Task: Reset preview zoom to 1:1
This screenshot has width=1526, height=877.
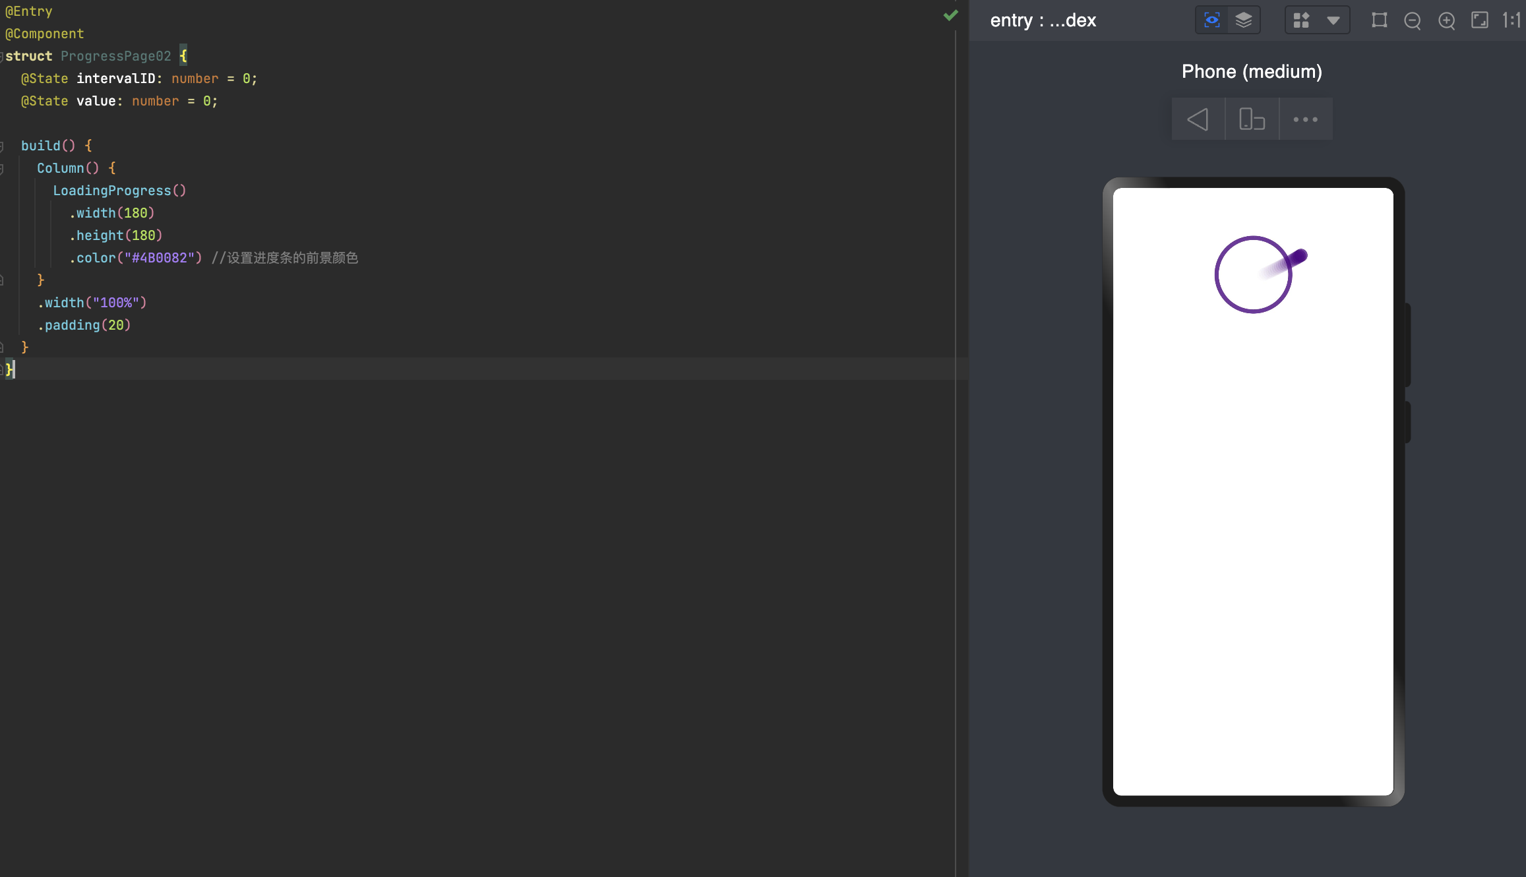Action: point(1511,20)
